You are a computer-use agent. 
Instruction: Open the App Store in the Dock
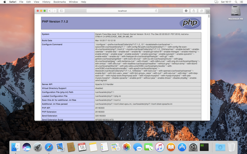[182, 147]
